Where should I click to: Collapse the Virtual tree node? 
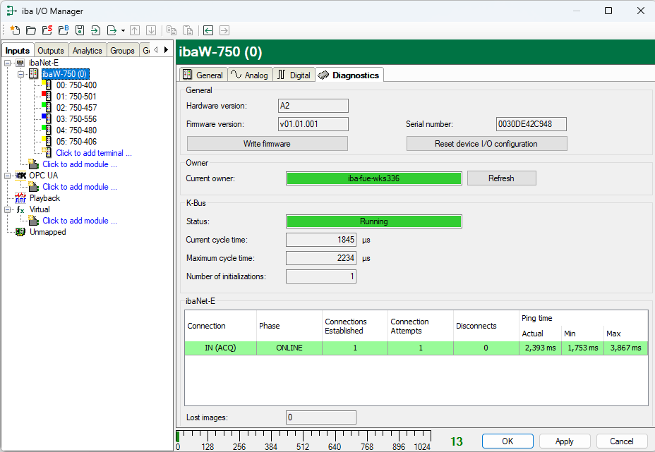(8, 209)
